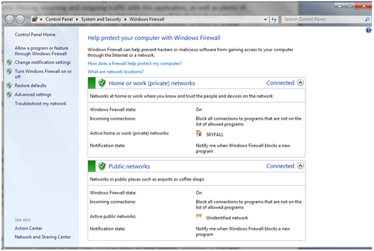374x251 pixels.
Task: Collapse the Public networks section
Action: click(x=300, y=166)
